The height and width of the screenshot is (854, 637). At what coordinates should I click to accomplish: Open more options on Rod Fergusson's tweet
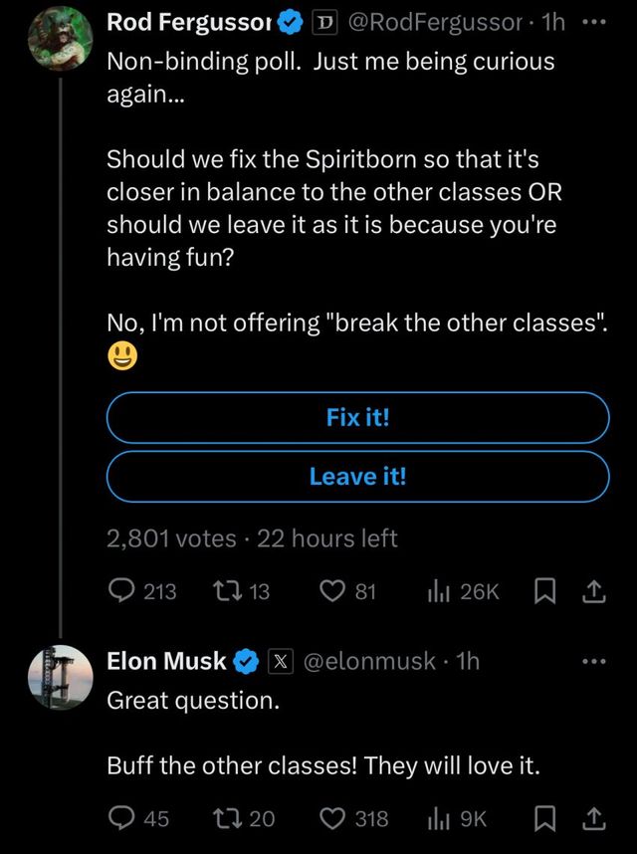[x=595, y=22]
